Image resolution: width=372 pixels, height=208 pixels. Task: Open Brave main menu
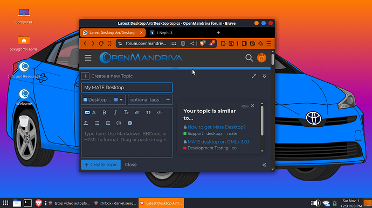[269, 44]
